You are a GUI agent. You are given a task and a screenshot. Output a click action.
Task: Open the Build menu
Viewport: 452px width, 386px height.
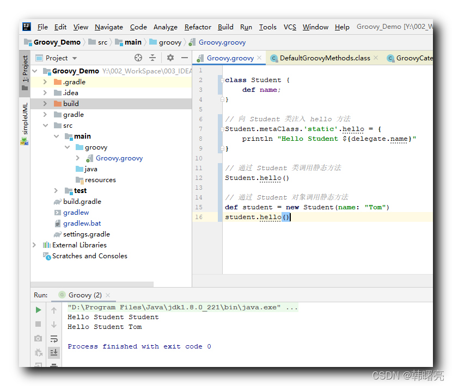225,27
